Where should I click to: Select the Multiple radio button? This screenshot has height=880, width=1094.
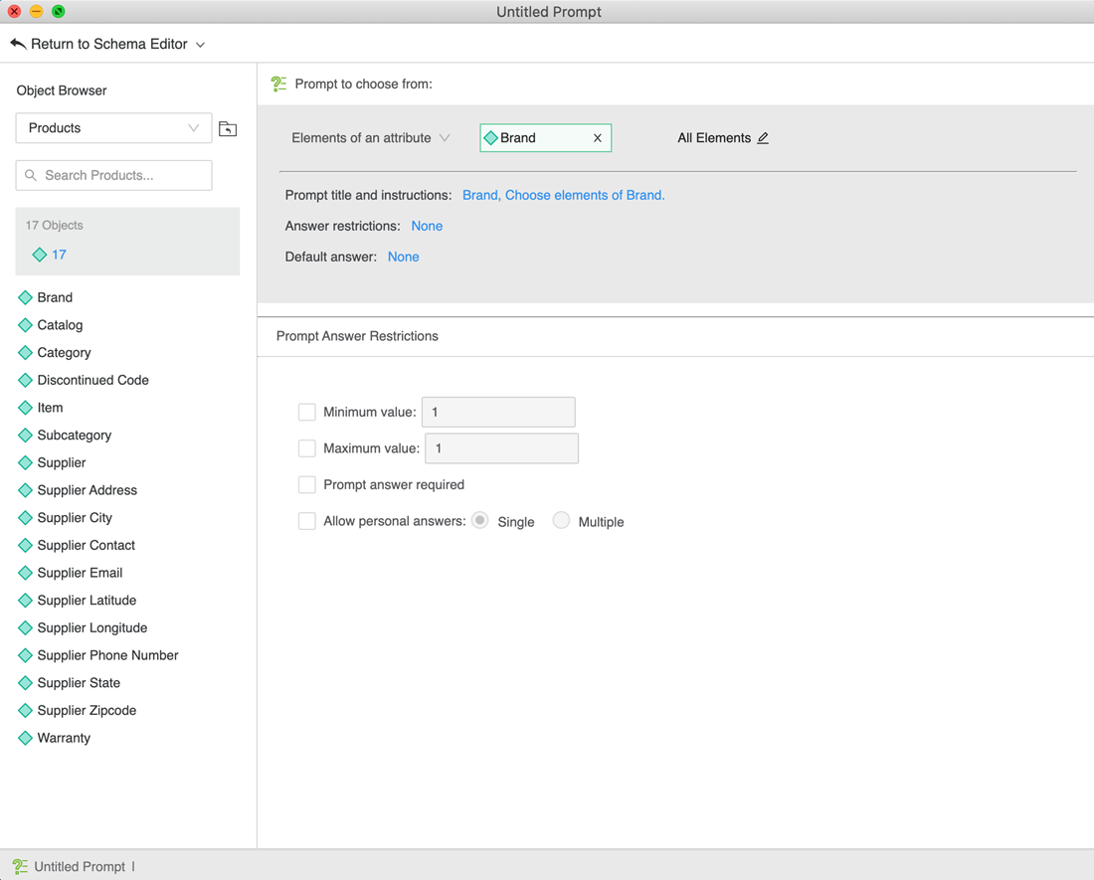(562, 521)
